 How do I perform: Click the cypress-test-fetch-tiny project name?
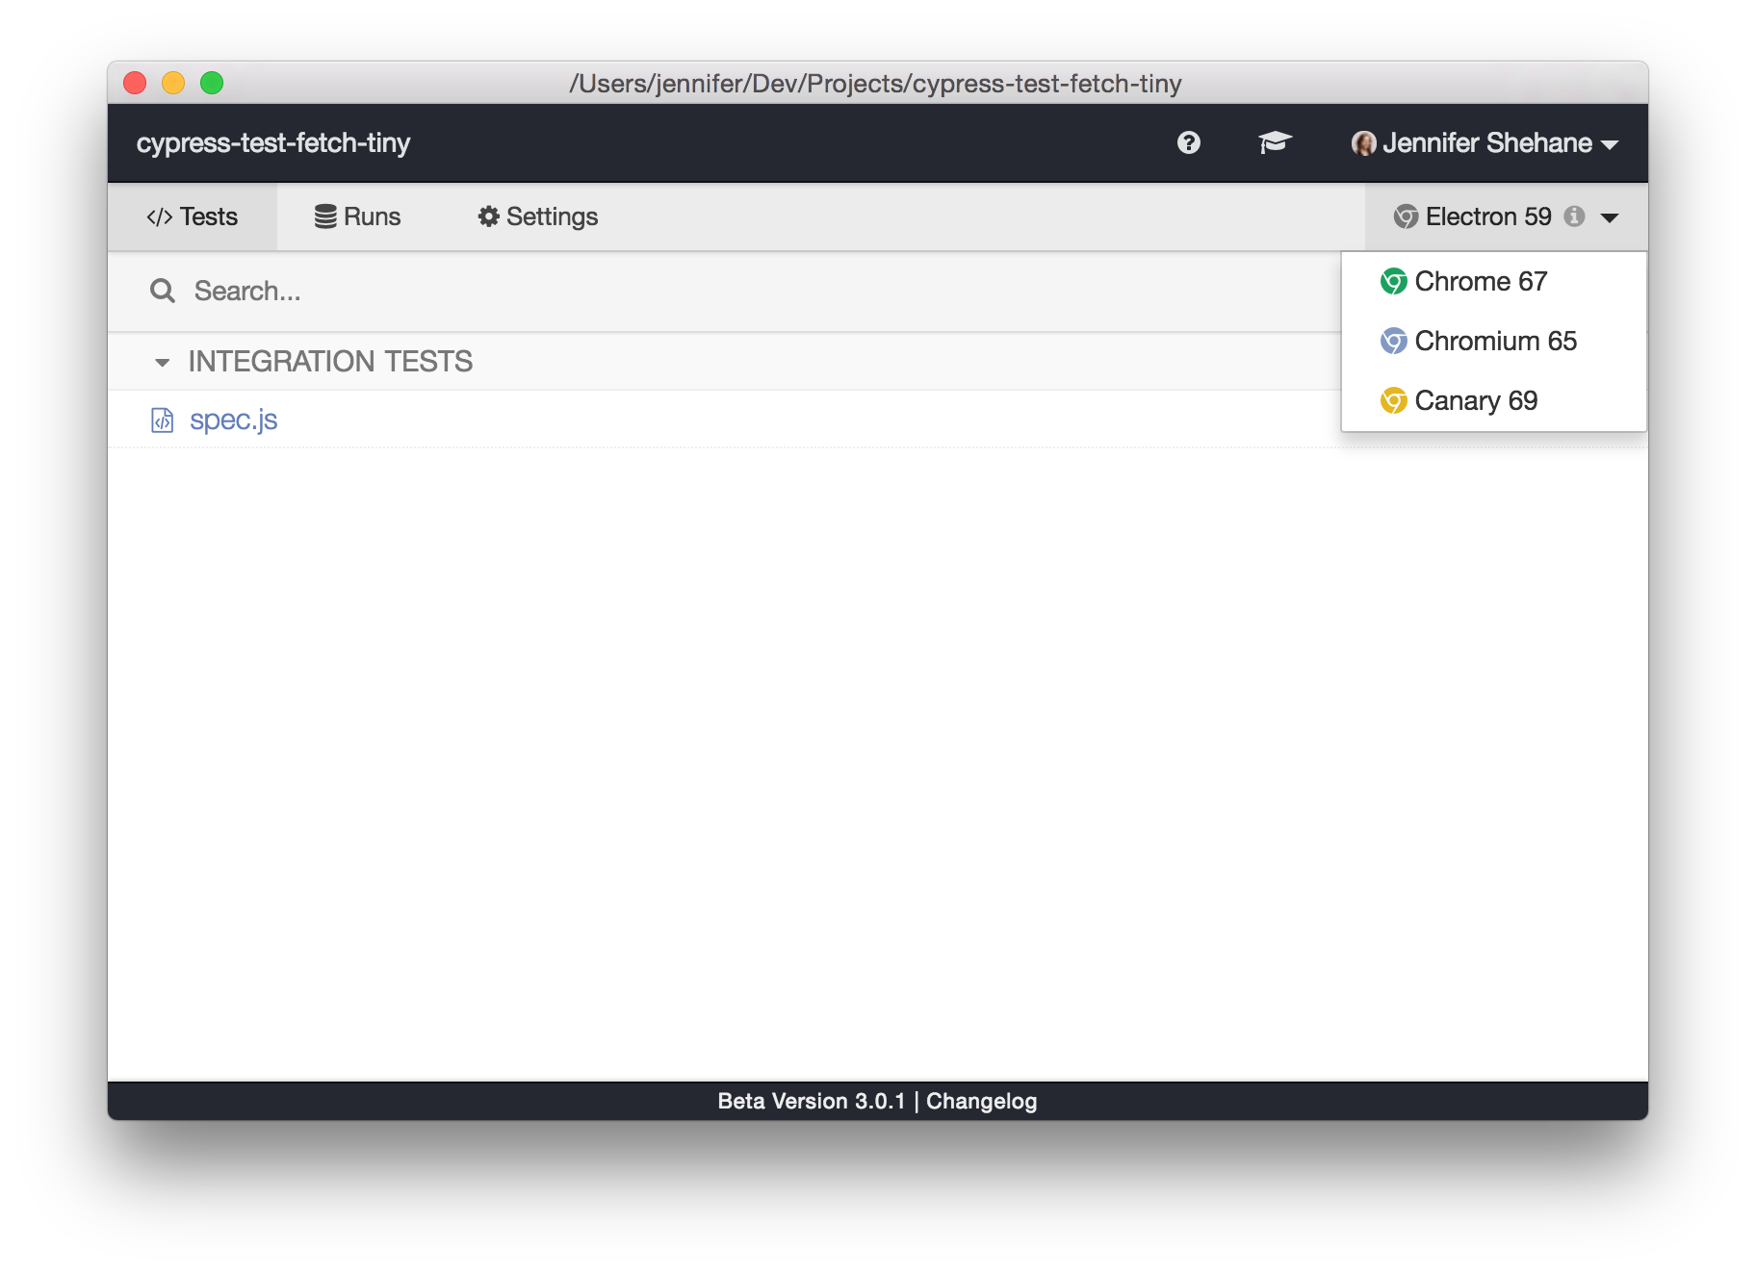(273, 142)
